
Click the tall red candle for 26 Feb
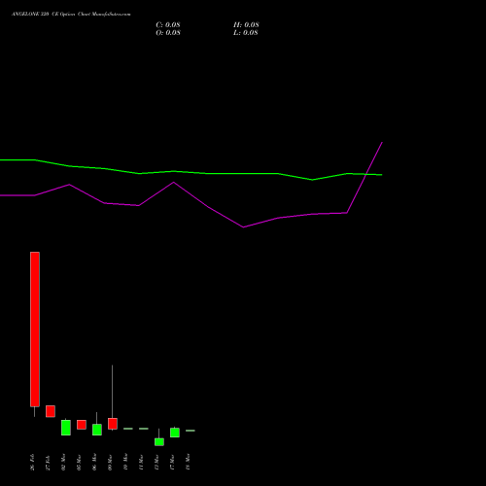(35, 330)
